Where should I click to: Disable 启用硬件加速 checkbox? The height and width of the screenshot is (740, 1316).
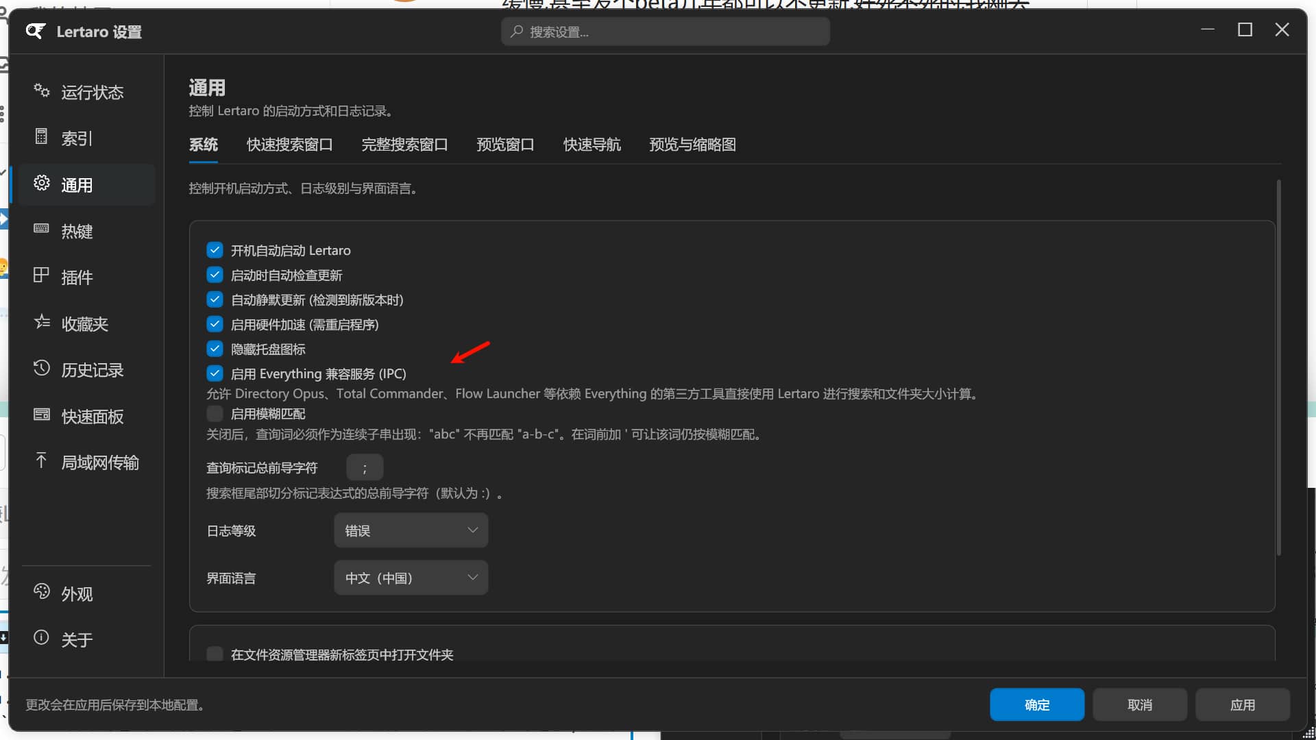pos(215,324)
